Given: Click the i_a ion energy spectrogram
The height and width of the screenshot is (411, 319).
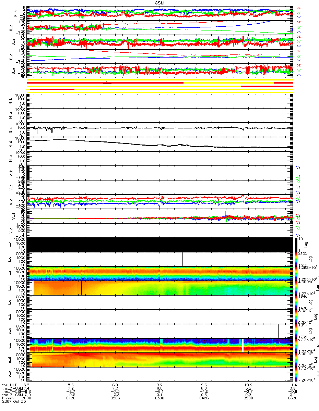Looking at the screenshot, I should (159, 273).
